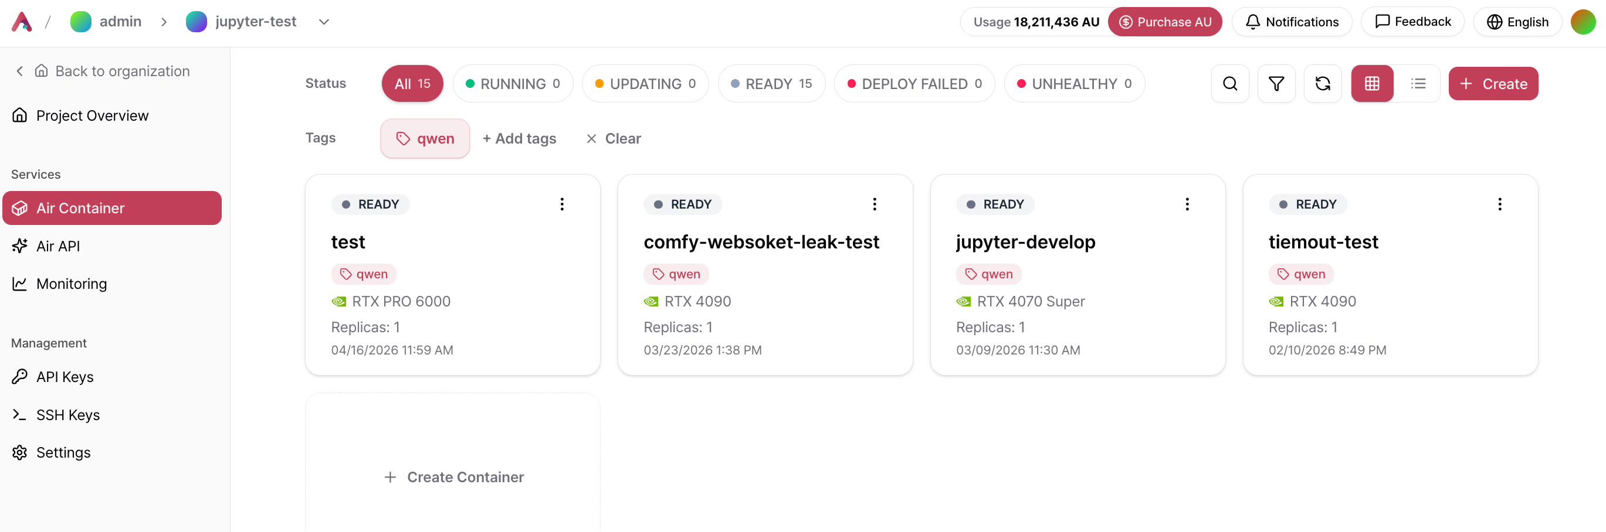Screen dimensions: 1606x532
Task: Go Back to organization
Action: (103, 71)
